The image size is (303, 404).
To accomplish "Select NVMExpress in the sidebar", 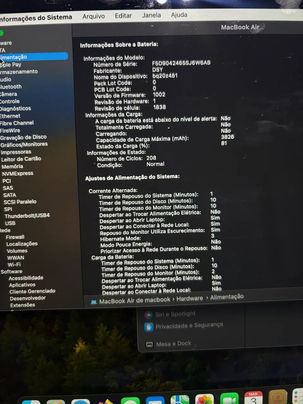I will [x=18, y=174].
